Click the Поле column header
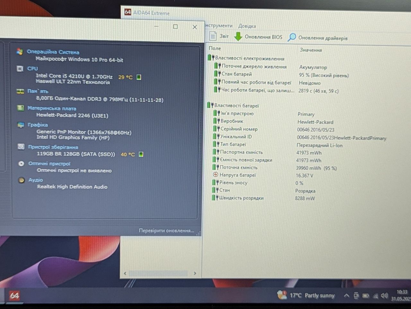Image resolution: width=411 pixels, height=309 pixels. [x=215, y=48]
